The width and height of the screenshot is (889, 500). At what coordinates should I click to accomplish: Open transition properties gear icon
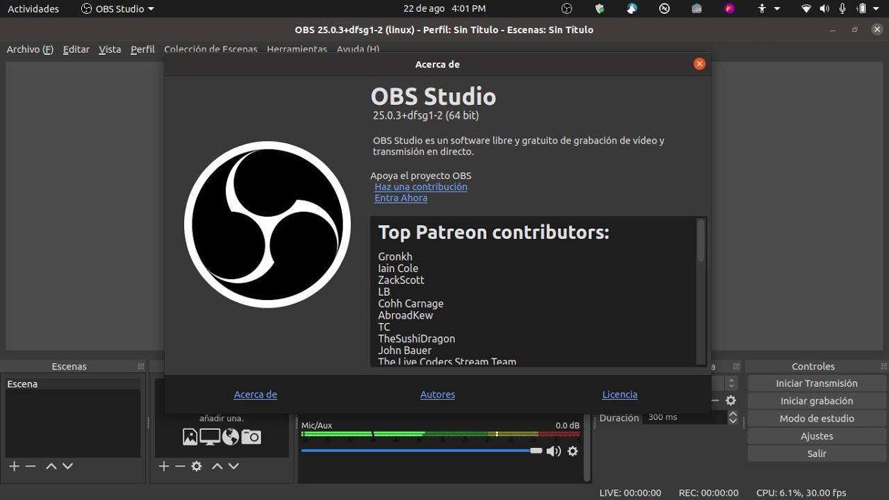tap(731, 401)
